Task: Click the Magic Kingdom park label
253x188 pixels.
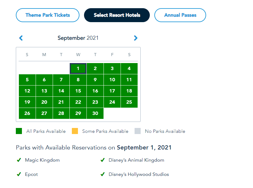Action: click(42, 160)
